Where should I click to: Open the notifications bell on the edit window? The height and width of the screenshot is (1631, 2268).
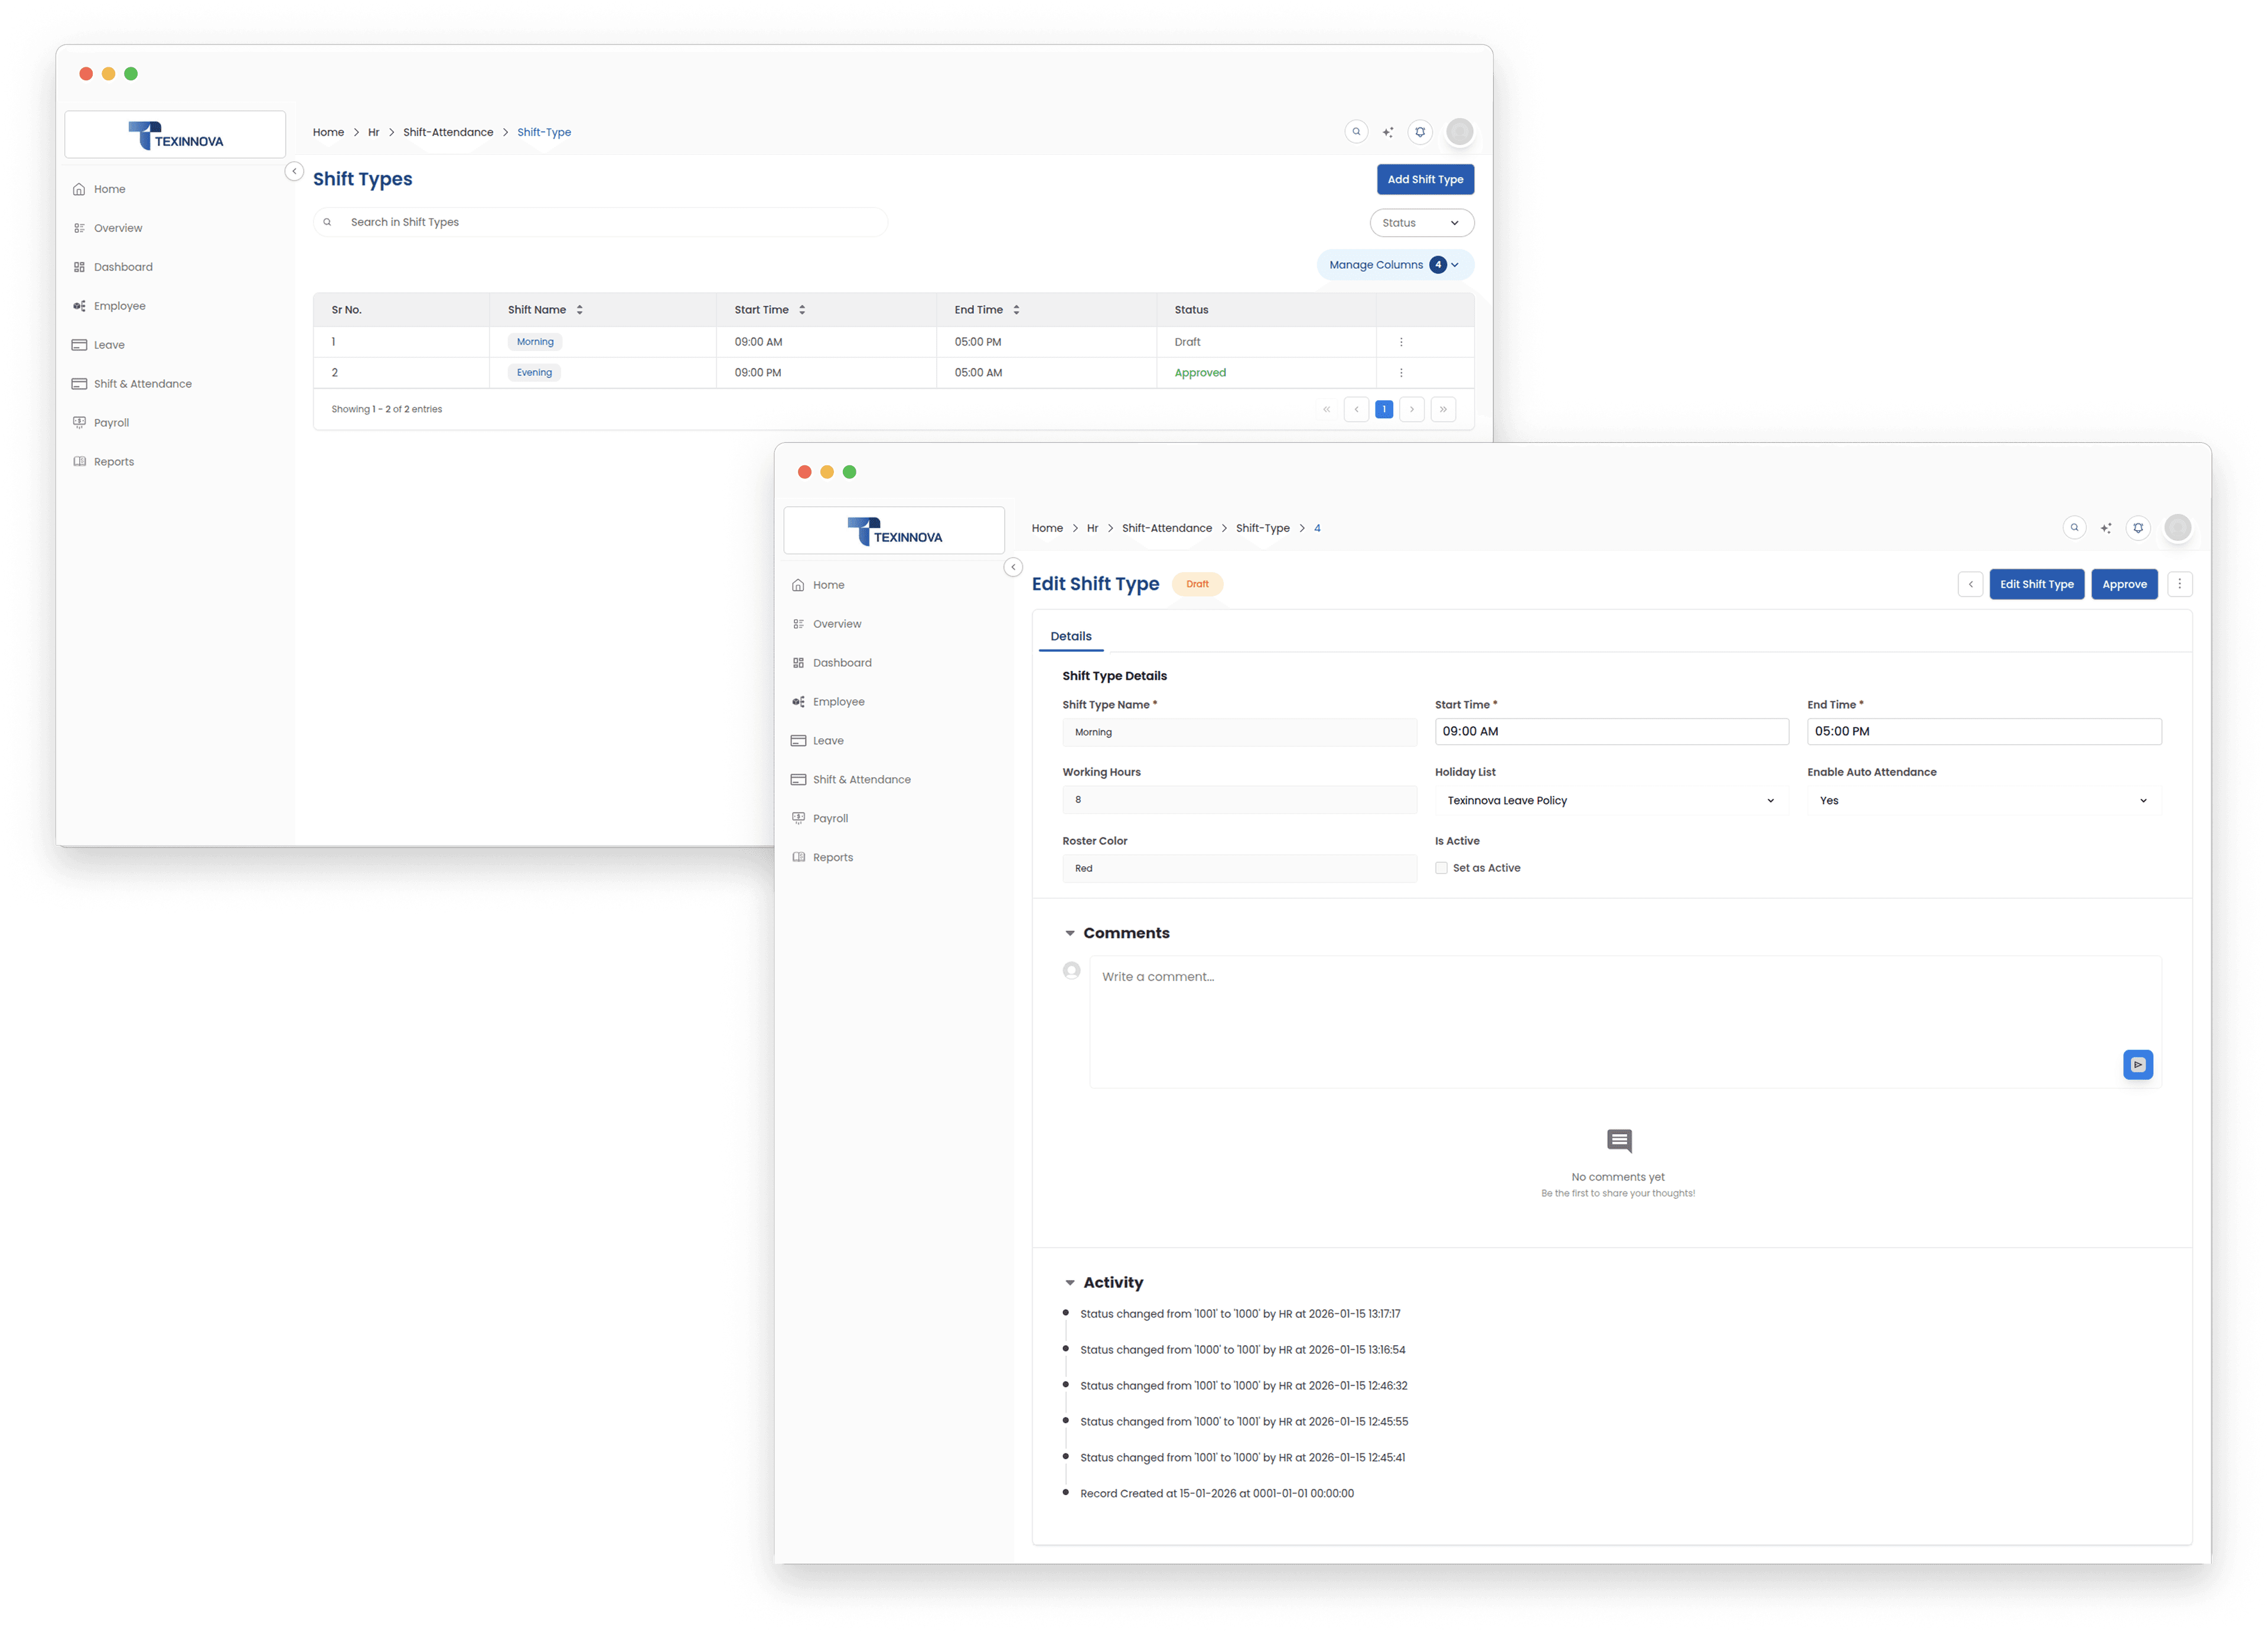coord(2138,527)
